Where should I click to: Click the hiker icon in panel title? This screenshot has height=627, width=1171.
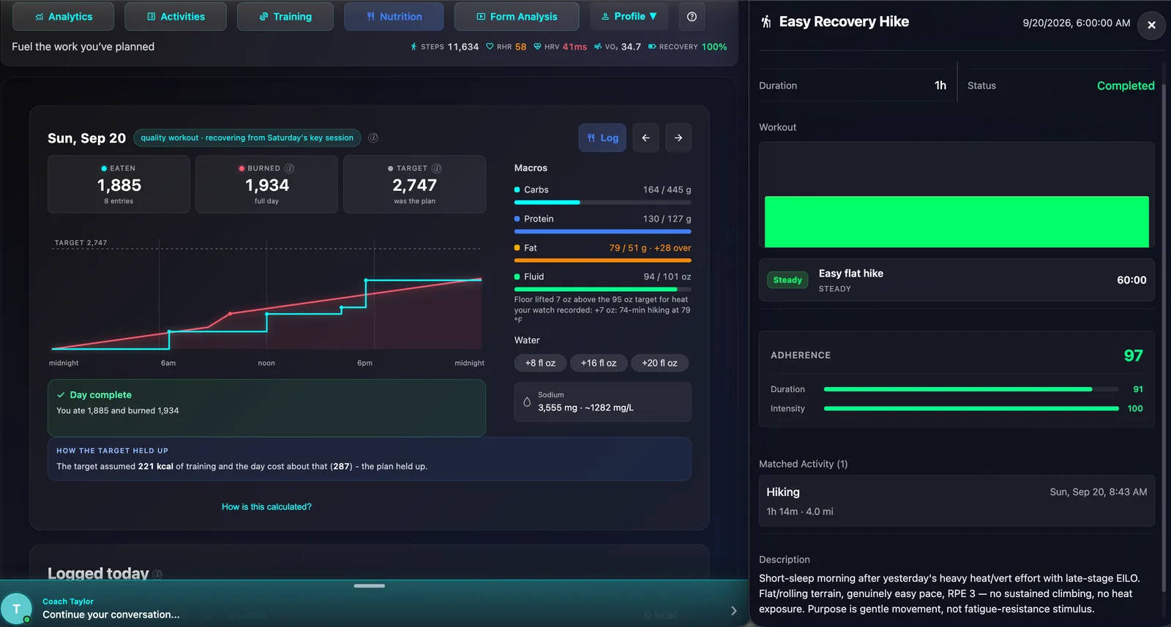pyautogui.click(x=766, y=22)
